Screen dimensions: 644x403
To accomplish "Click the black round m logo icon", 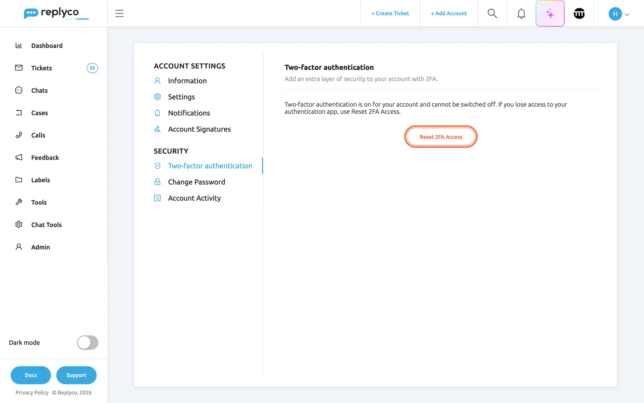I will (x=579, y=13).
